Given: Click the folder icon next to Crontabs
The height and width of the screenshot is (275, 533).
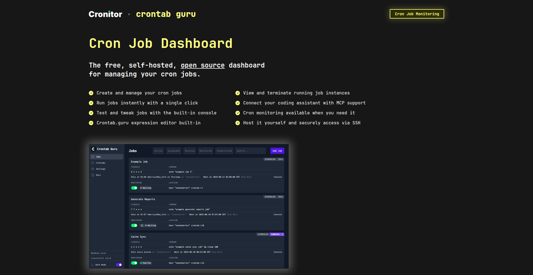Looking at the screenshot, I should (93, 163).
